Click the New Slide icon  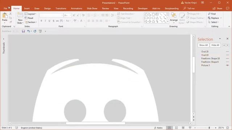20,15
